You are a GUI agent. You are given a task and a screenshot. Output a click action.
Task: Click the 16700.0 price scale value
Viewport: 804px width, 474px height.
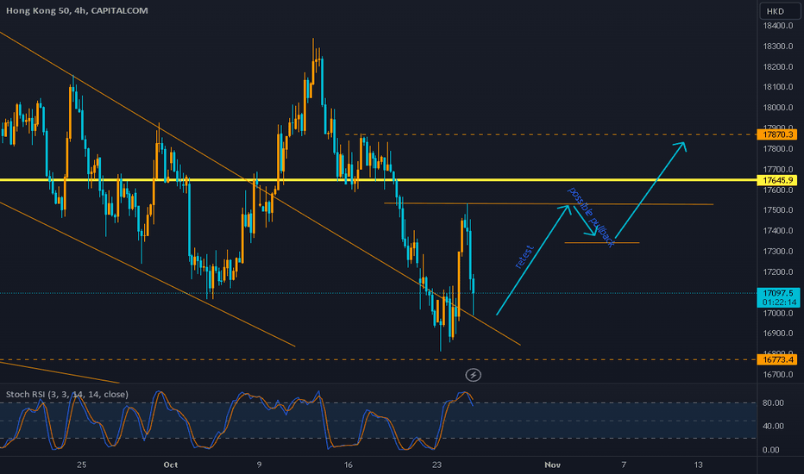pyautogui.click(x=778, y=375)
